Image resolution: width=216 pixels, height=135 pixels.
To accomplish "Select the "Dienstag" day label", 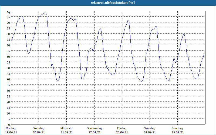I will (x=38, y=128).
